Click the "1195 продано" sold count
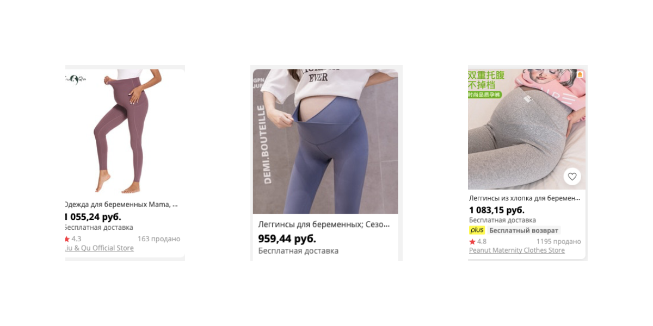Viewport: 653px width, 326px height. [x=558, y=242]
